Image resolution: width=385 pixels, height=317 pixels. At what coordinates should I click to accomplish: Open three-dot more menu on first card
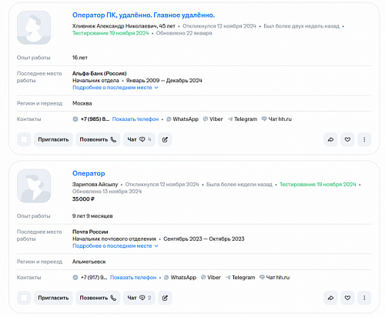coord(364,139)
